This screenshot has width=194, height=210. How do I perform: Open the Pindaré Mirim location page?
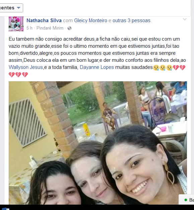tap(50, 28)
